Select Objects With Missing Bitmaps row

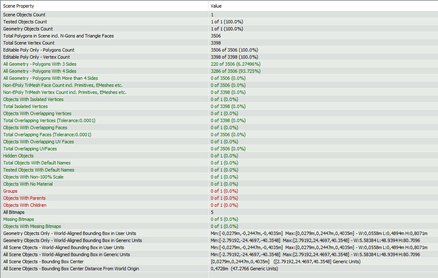[x=219, y=226]
